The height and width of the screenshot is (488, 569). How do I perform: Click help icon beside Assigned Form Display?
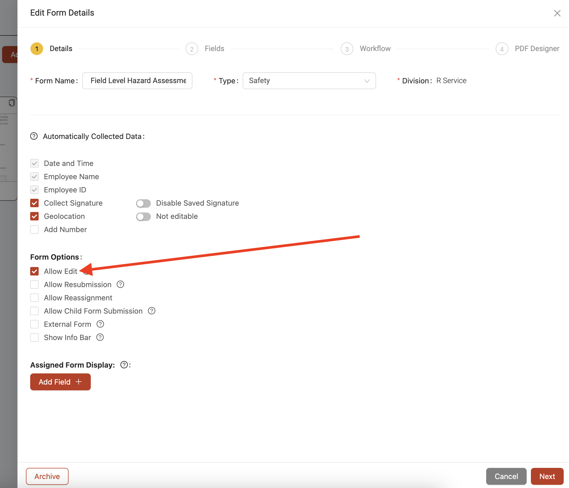pos(124,365)
